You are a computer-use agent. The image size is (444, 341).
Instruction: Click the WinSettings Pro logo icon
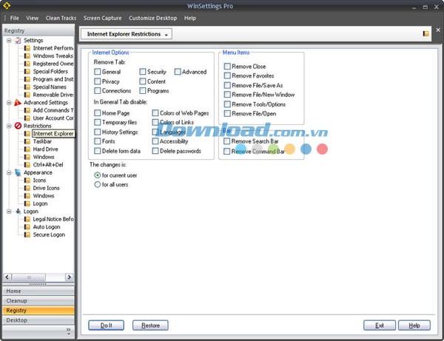coord(7,5)
